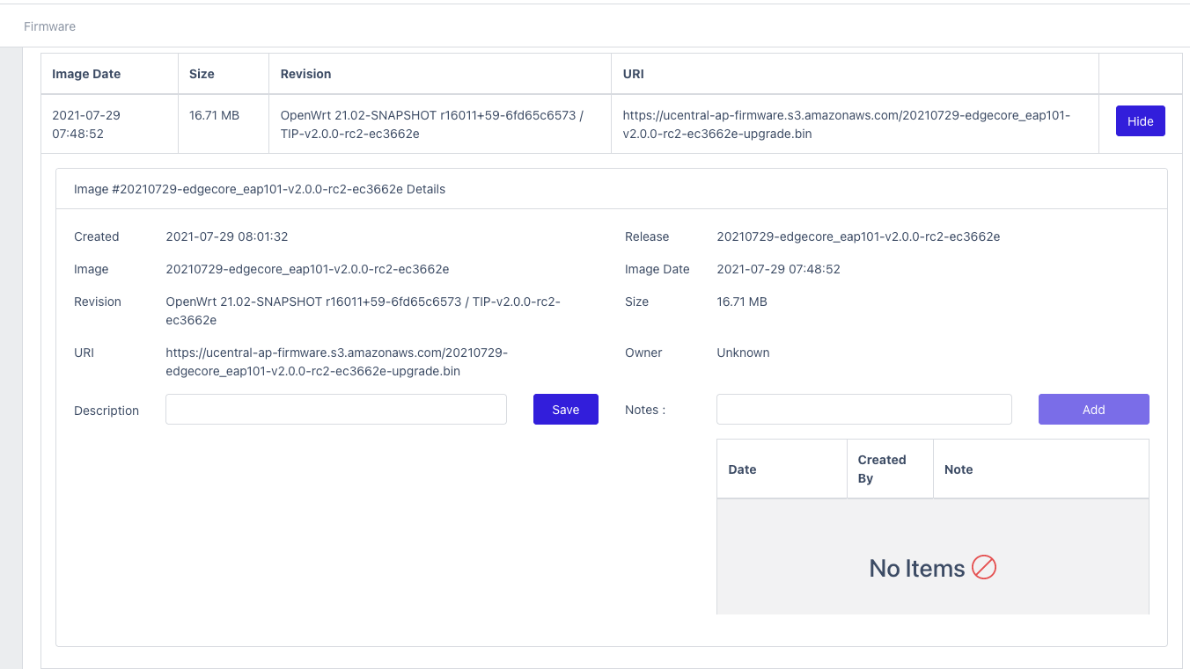Save the firmware description
The height and width of the screenshot is (669, 1190).
pyautogui.click(x=565, y=410)
